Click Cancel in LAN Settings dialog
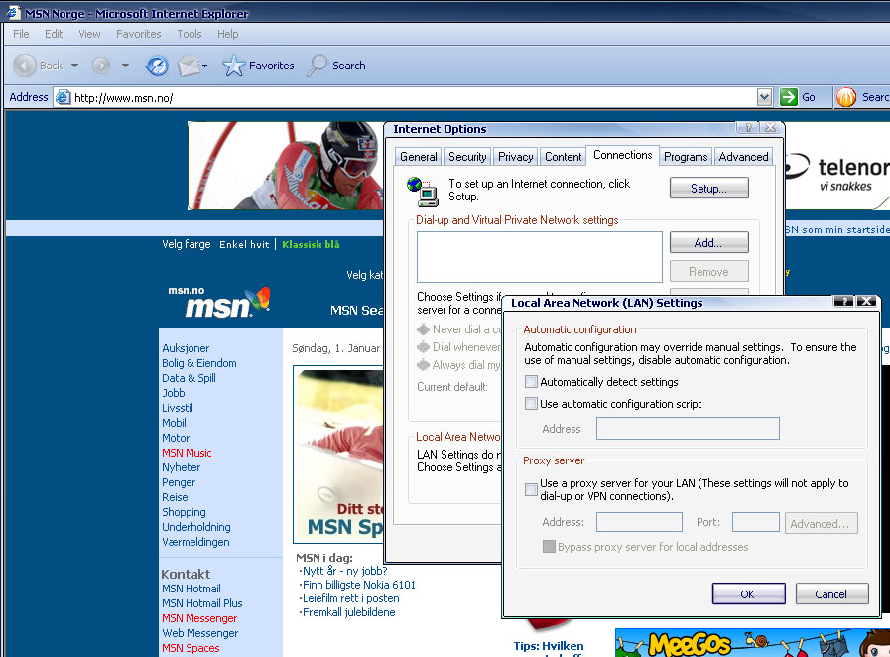Image resolution: width=890 pixels, height=657 pixels. [831, 593]
